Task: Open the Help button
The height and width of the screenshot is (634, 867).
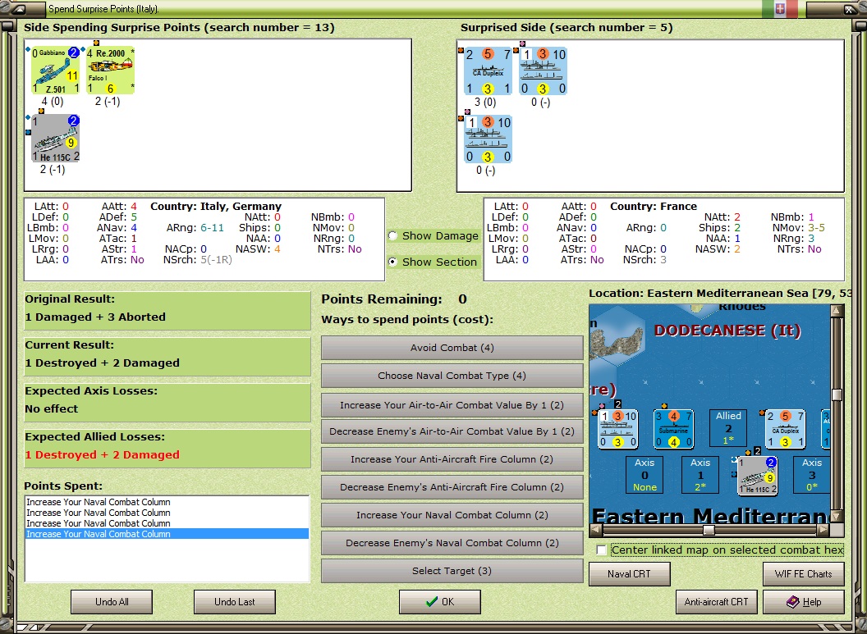Action: [804, 601]
